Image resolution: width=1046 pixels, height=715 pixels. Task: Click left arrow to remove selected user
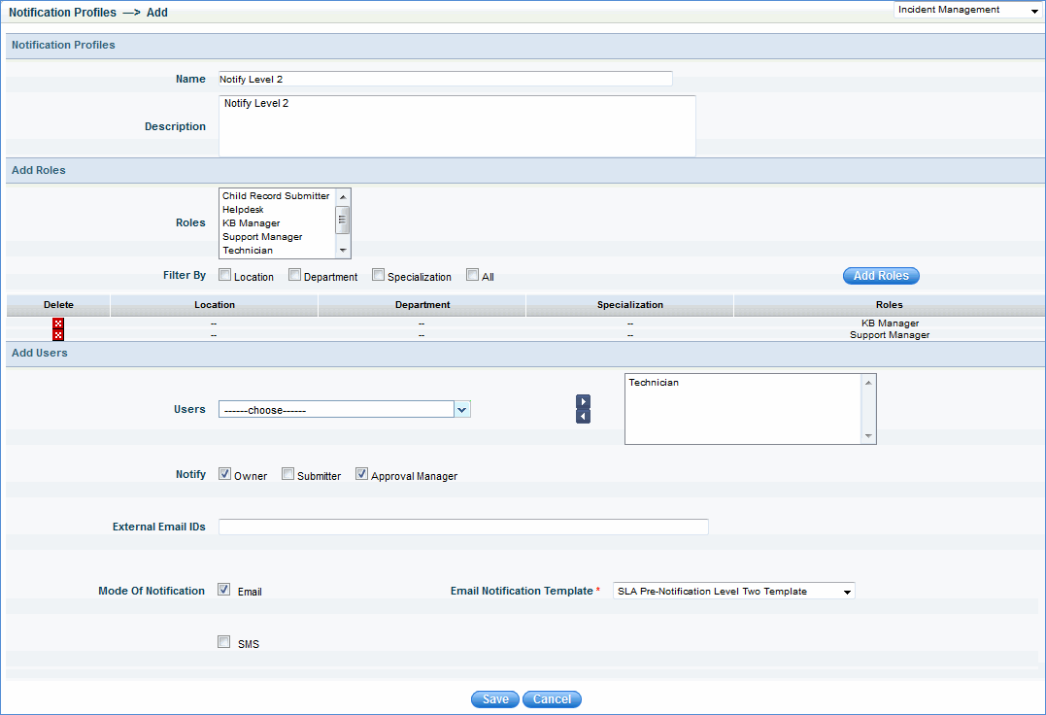tap(583, 417)
